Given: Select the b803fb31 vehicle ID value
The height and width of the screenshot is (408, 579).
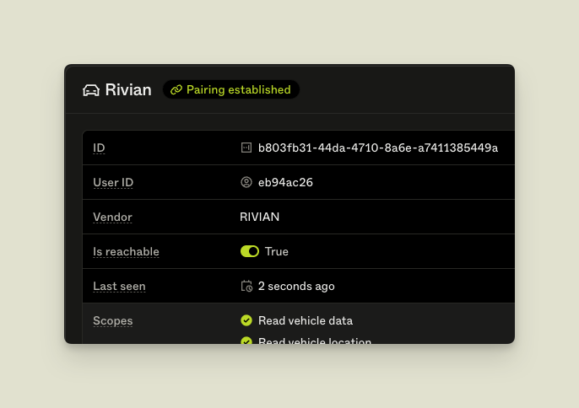Looking at the screenshot, I should [x=378, y=148].
